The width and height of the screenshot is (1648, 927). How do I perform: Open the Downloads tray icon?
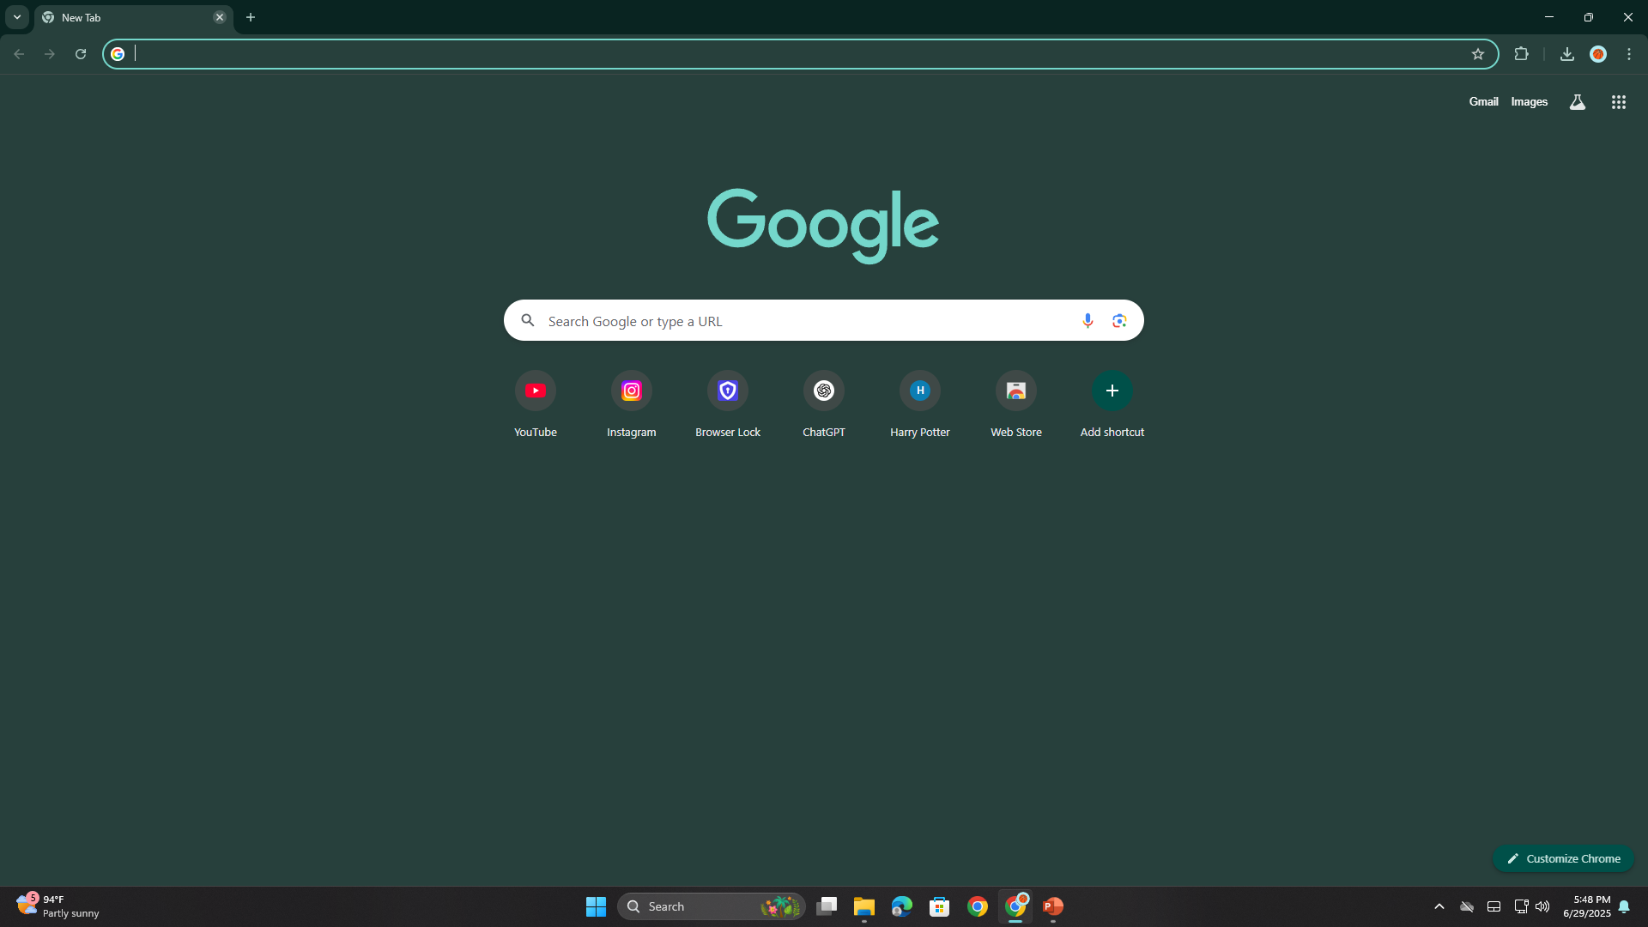pos(1567,54)
